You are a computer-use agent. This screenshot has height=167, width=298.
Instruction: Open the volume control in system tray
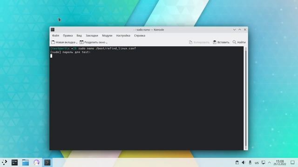click(244, 162)
